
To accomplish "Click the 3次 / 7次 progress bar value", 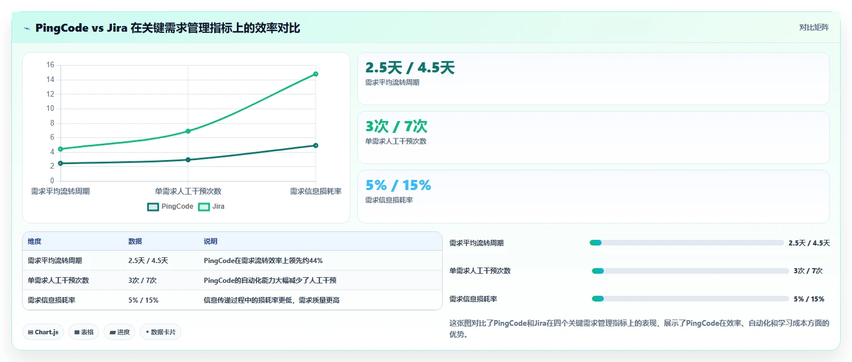I will pos(808,271).
